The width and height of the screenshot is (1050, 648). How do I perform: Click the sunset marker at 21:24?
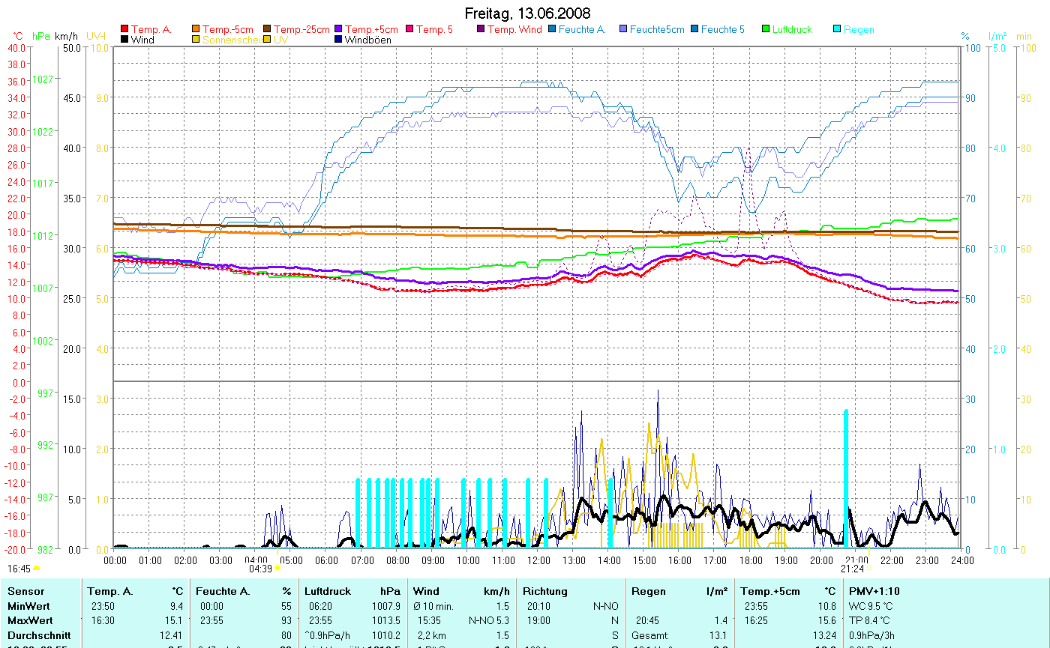[868, 569]
